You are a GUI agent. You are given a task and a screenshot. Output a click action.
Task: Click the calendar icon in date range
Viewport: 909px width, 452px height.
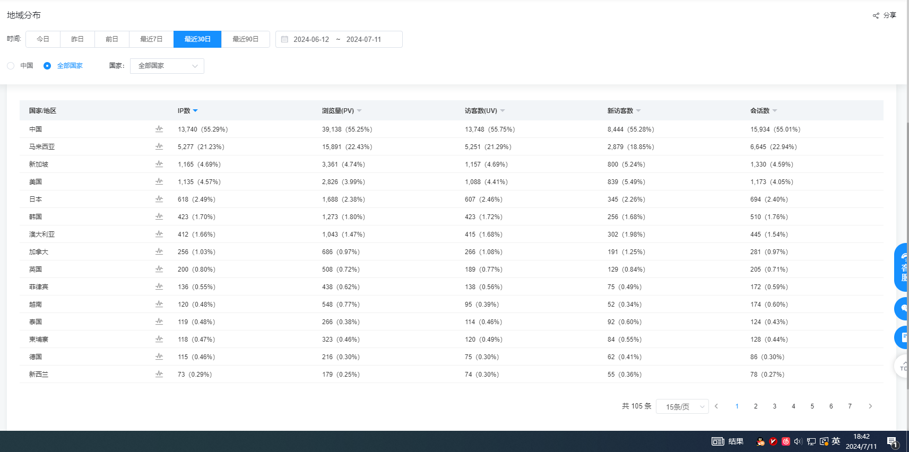point(284,39)
